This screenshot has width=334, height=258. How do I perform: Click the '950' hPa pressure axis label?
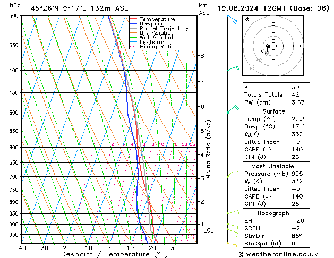[x=15, y=235]
